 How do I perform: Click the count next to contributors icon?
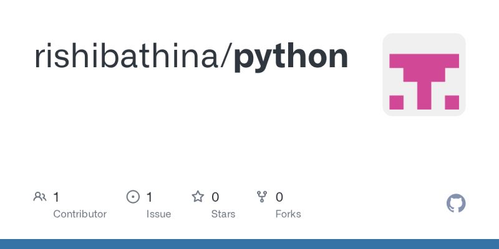56,197
